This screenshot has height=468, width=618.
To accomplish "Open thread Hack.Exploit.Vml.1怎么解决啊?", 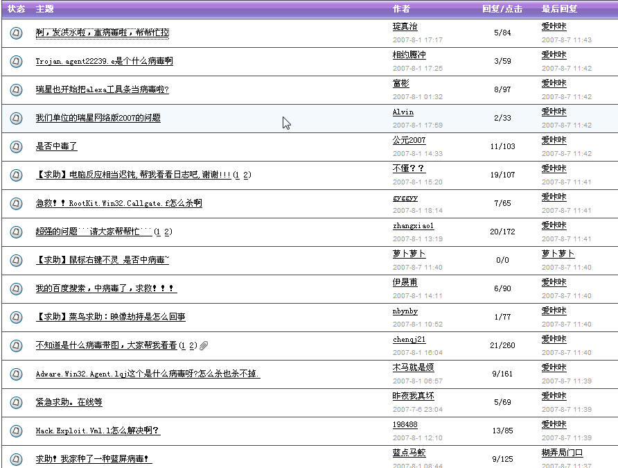I will pos(98,430).
